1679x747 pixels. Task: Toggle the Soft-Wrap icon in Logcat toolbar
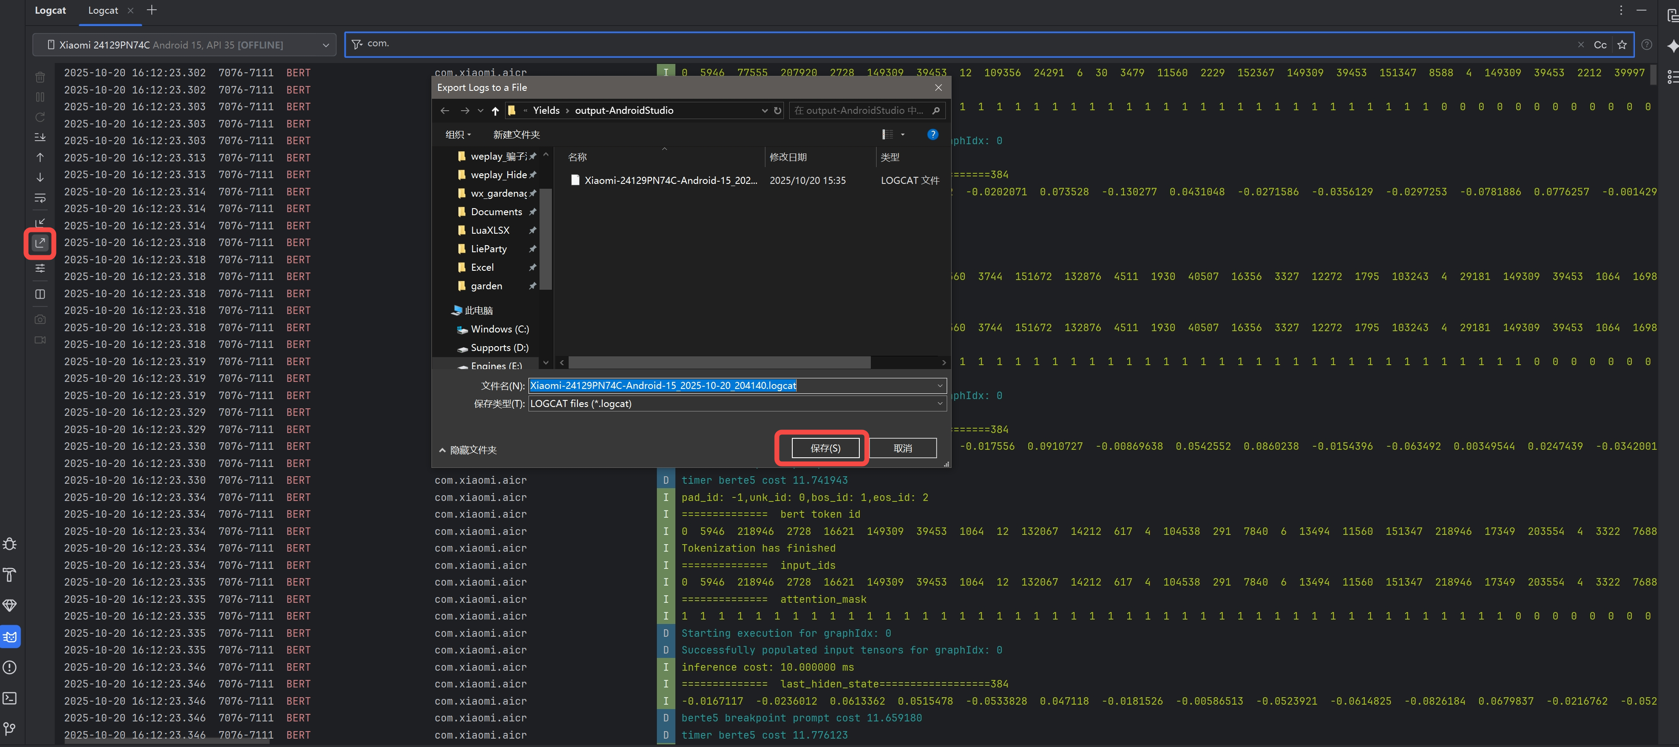pos(40,197)
